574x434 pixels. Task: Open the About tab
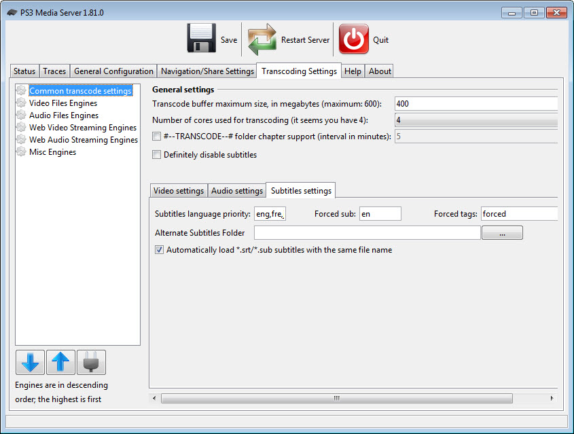tap(380, 71)
